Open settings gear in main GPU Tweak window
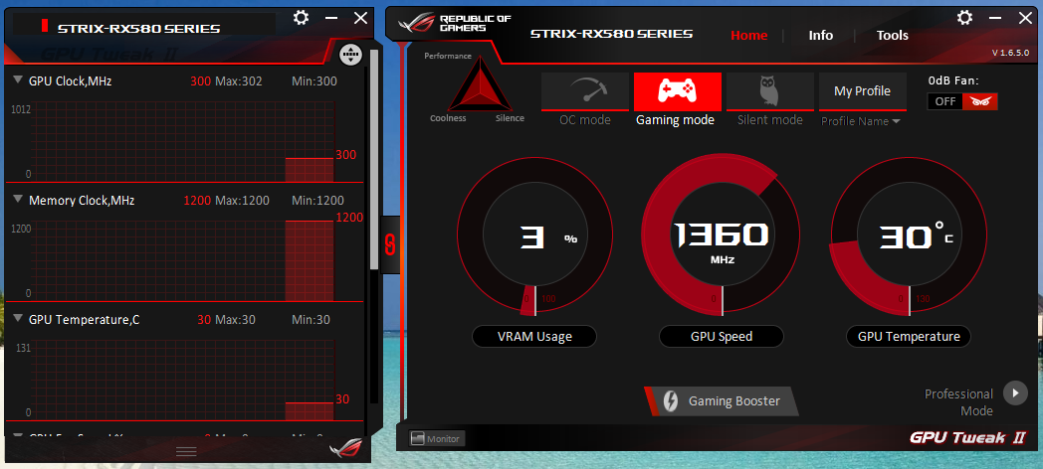 pyautogui.click(x=964, y=17)
